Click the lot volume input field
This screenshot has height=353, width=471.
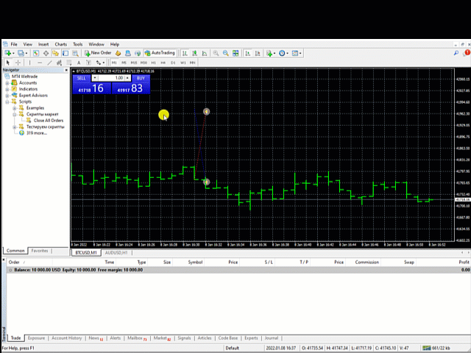click(111, 78)
